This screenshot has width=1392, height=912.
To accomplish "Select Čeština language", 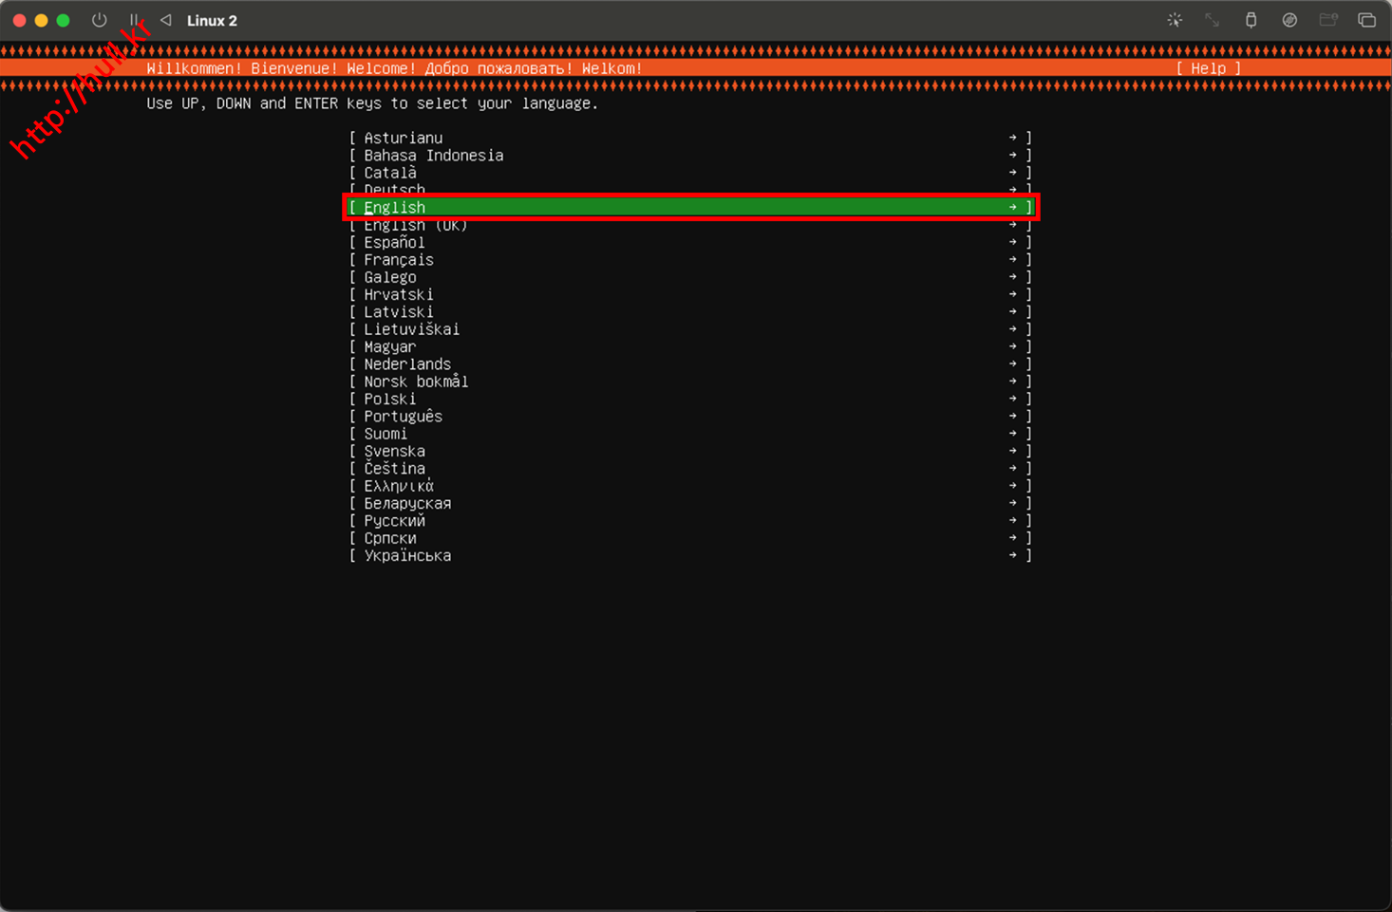I will pyautogui.click(x=690, y=469).
